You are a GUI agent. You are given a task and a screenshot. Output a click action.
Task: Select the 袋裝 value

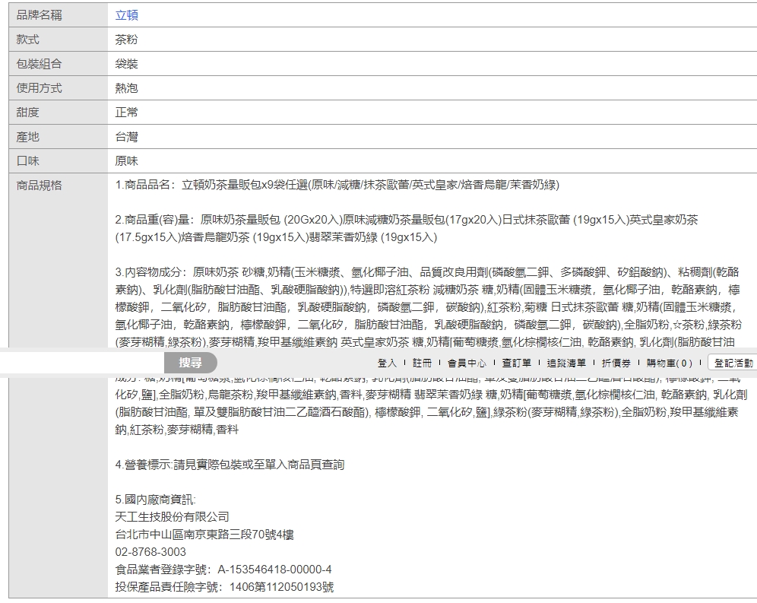[x=126, y=64]
